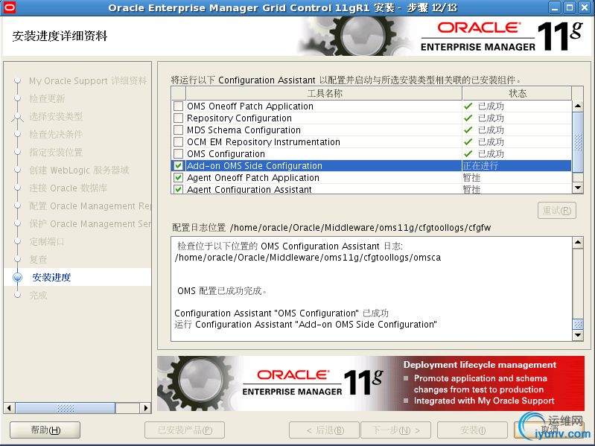Select the 创建 WebLogic 服务器域 step

[79, 171]
